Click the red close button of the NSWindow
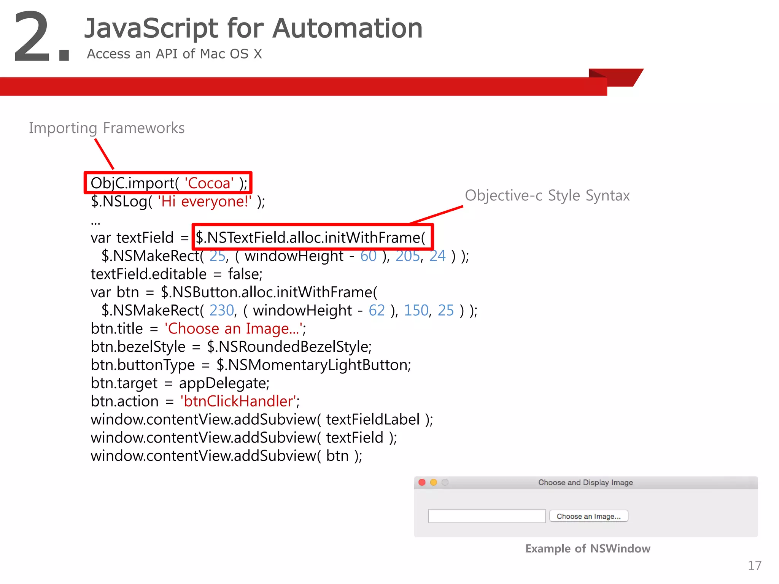779x584 pixels. pos(422,482)
